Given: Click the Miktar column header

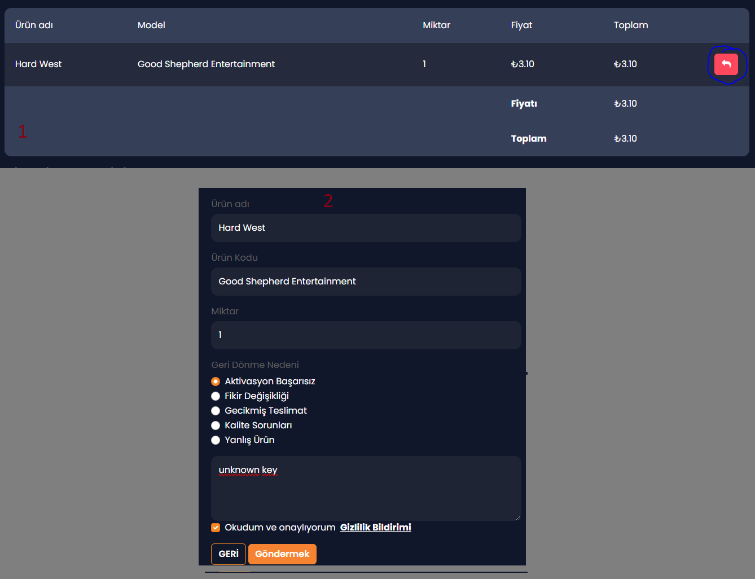Looking at the screenshot, I should [x=437, y=25].
